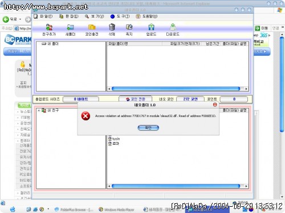This screenshot has width=285, height=213.
Task: Click the Apple-logo start button on taskbar
Action: point(13,210)
